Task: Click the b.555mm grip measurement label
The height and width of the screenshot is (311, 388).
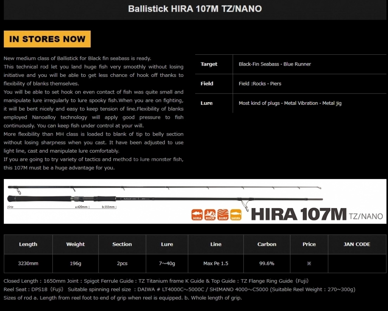Action: pos(108,207)
